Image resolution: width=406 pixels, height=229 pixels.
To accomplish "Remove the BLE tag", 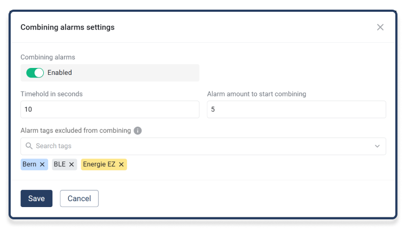I will 72,164.
